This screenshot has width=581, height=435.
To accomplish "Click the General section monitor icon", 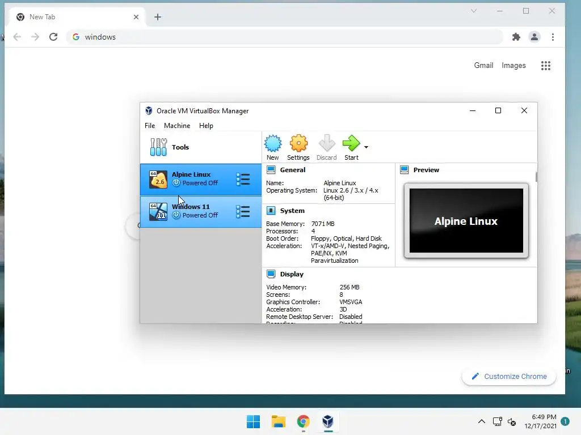I will click(271, 170).
